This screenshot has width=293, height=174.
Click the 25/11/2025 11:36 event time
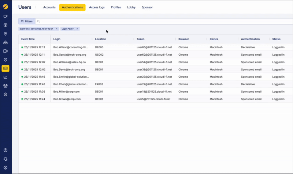point(34,92)
